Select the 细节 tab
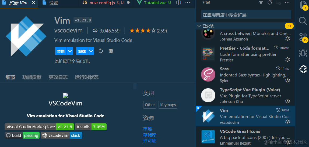309x147 pixels. point(10,77)
